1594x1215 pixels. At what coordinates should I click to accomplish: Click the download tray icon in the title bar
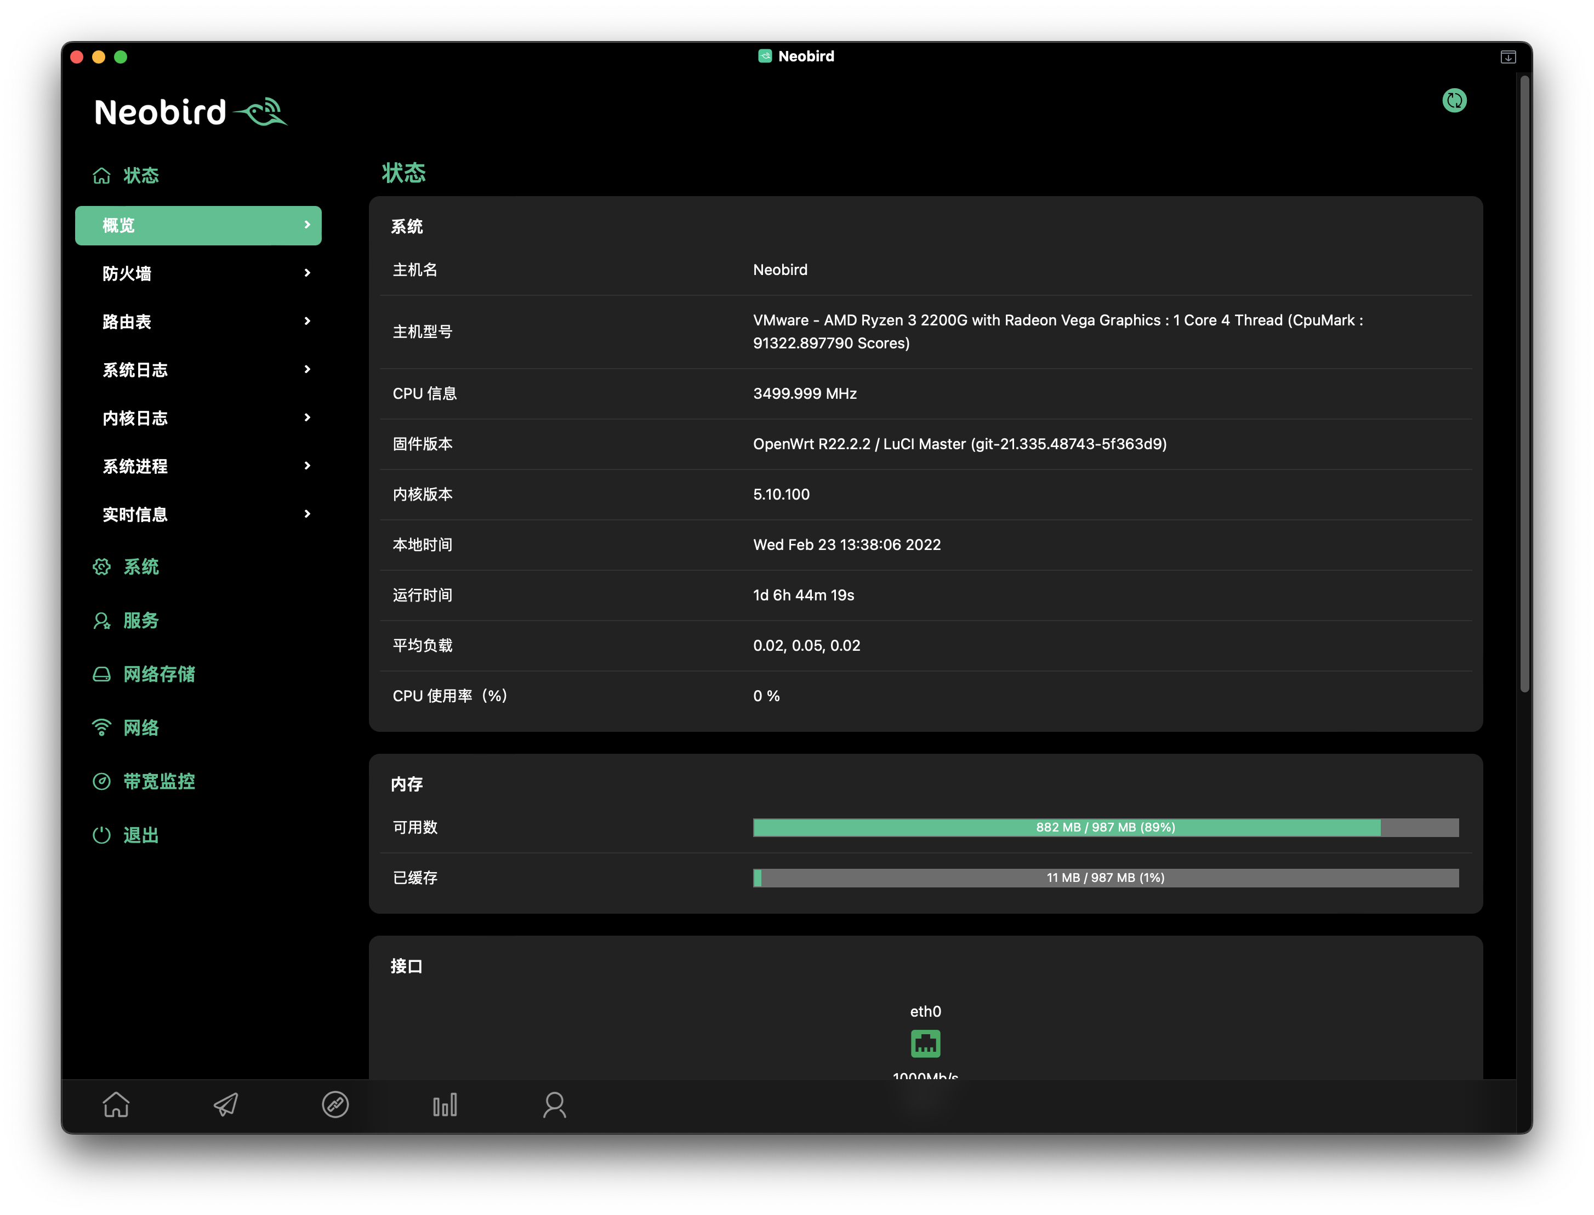coord(1508,57)
